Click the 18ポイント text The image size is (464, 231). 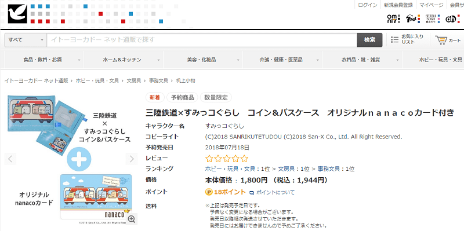coord(230,192)
